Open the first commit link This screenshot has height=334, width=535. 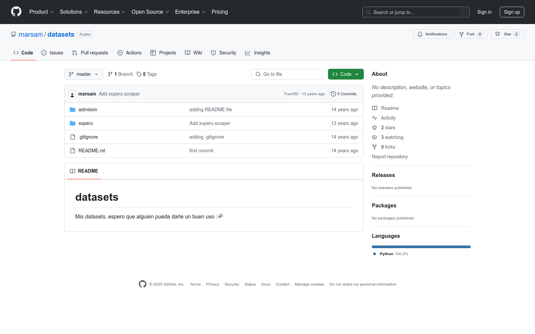click(201, 151)
